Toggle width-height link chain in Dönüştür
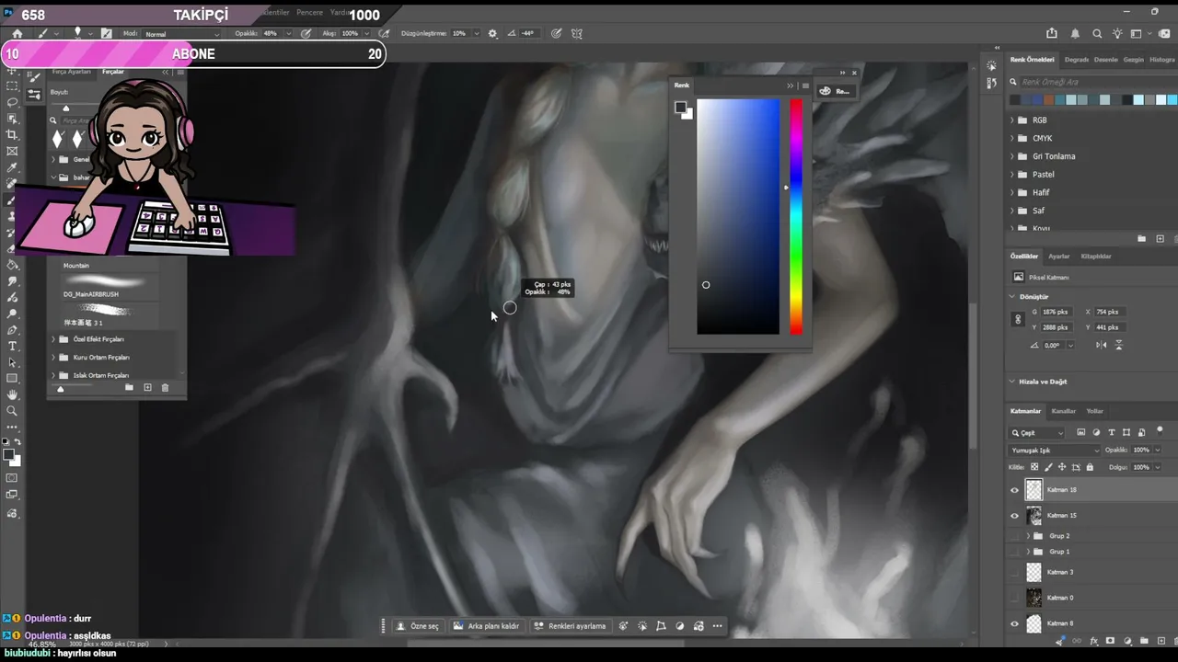 [x=1017, y=319]
